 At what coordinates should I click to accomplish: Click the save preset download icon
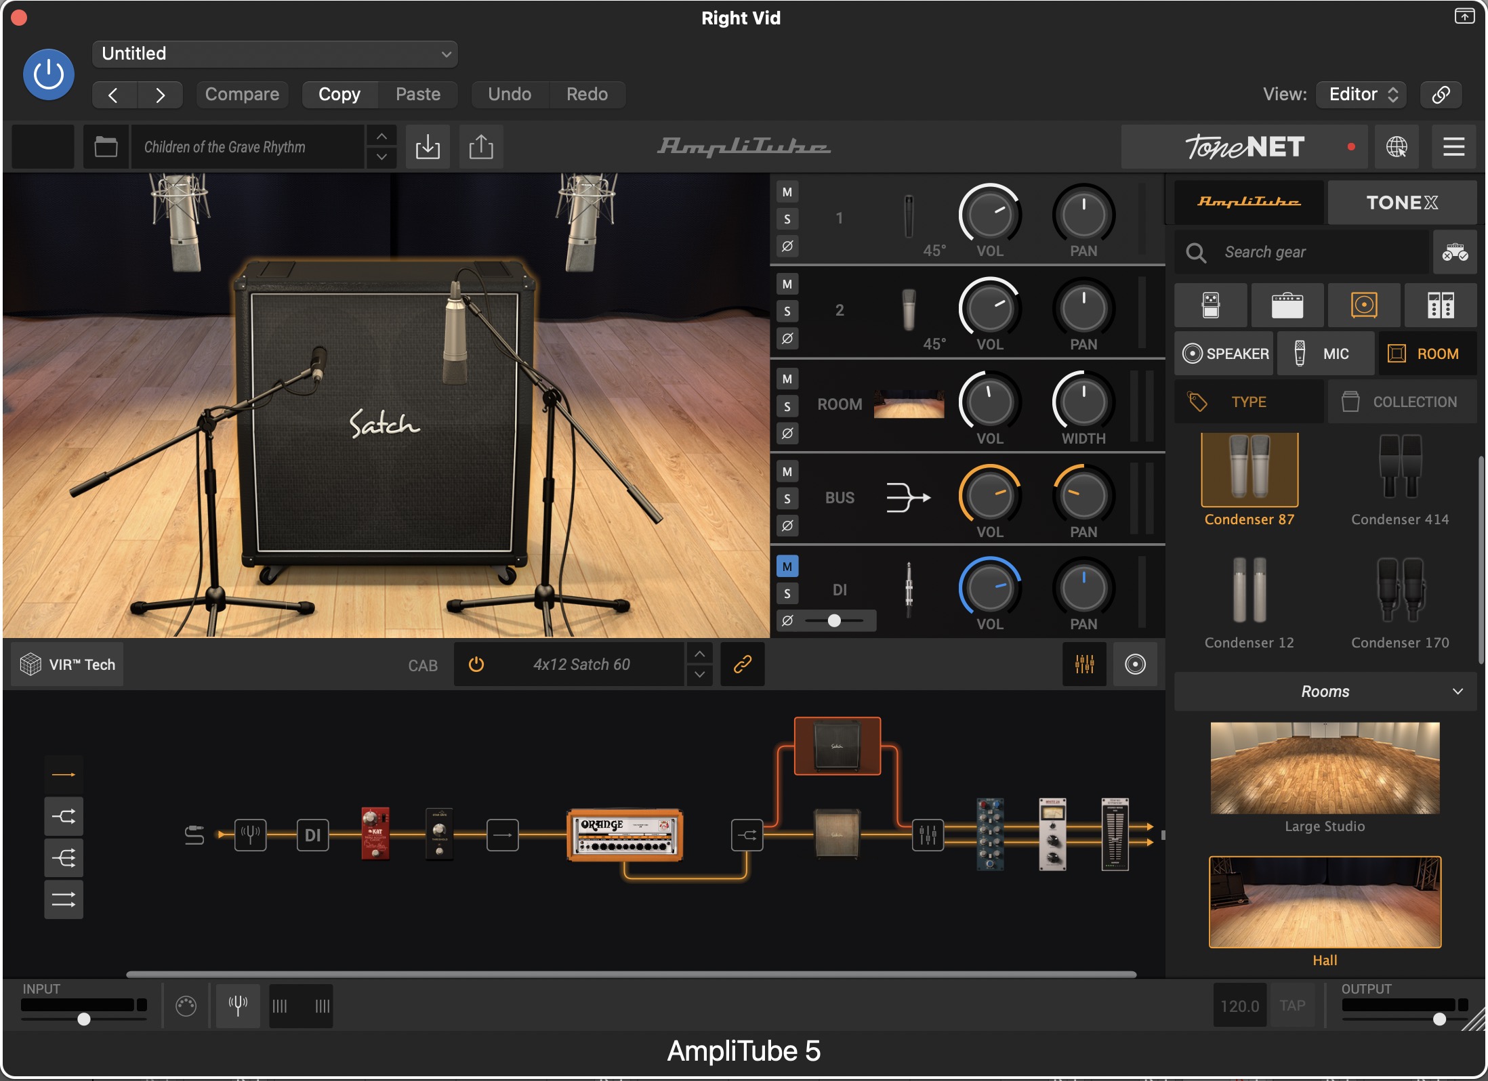pos(428,146)
